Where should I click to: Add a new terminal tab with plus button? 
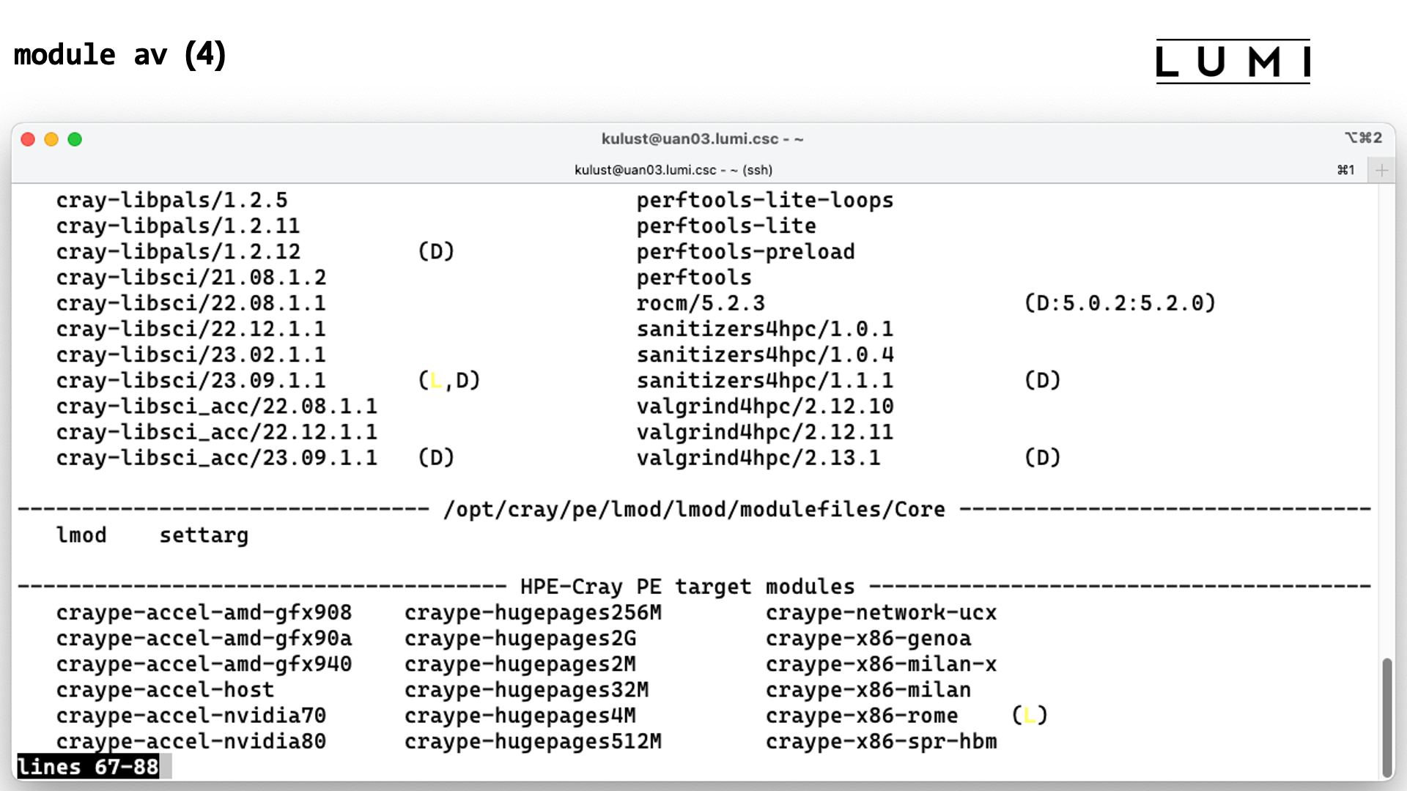1381,170
